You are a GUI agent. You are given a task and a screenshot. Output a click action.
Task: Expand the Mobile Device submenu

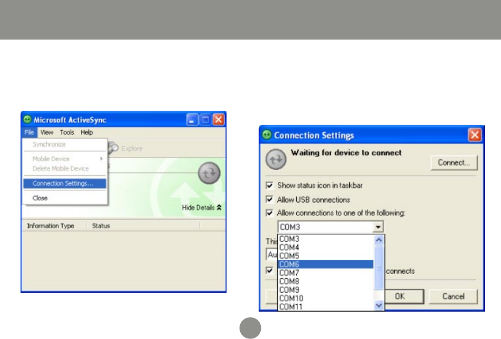[x=65, y=159]
